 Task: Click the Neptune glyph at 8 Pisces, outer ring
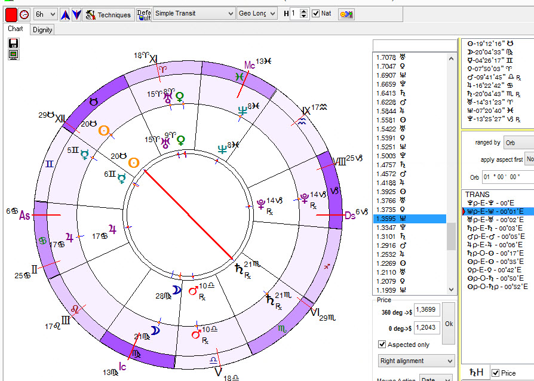(243, 110)
